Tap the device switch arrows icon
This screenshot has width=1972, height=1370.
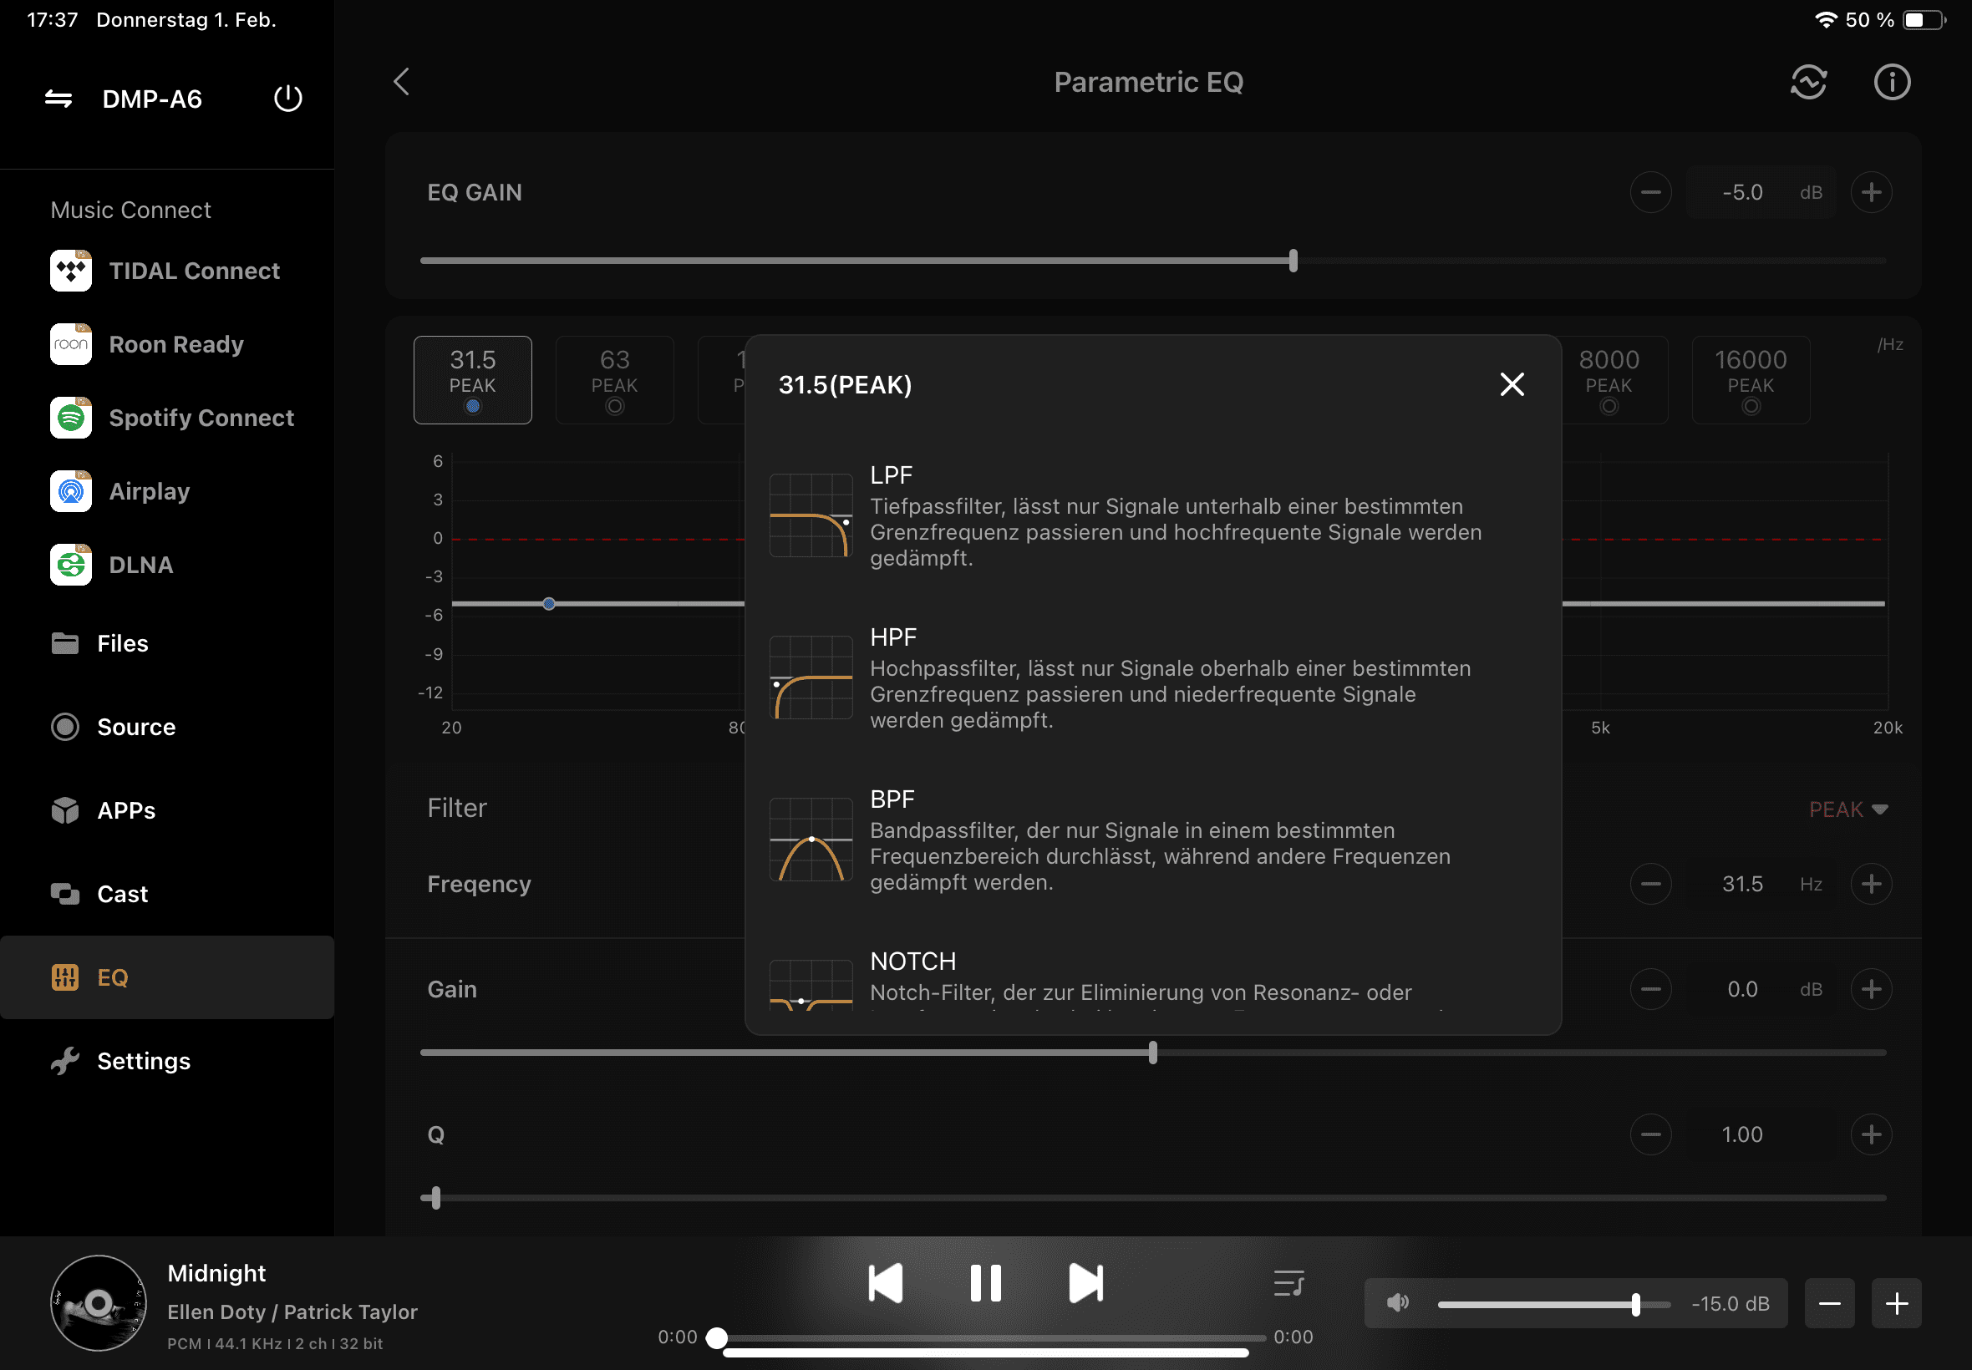click(x=58, y=99)
